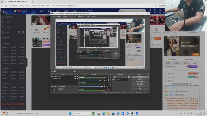
Task: Expand the 分类 dropdown in Douyu header
Action: (41, 11)
